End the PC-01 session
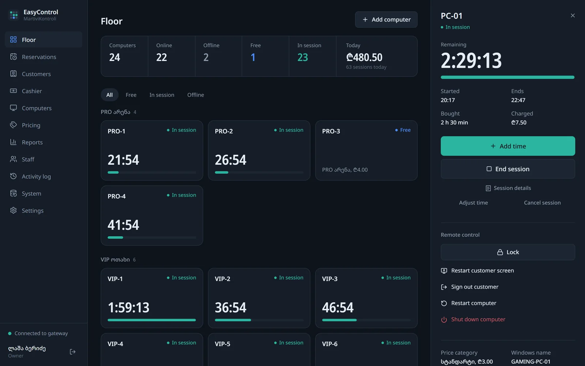585x366 pixels. (x=508, y=169)
